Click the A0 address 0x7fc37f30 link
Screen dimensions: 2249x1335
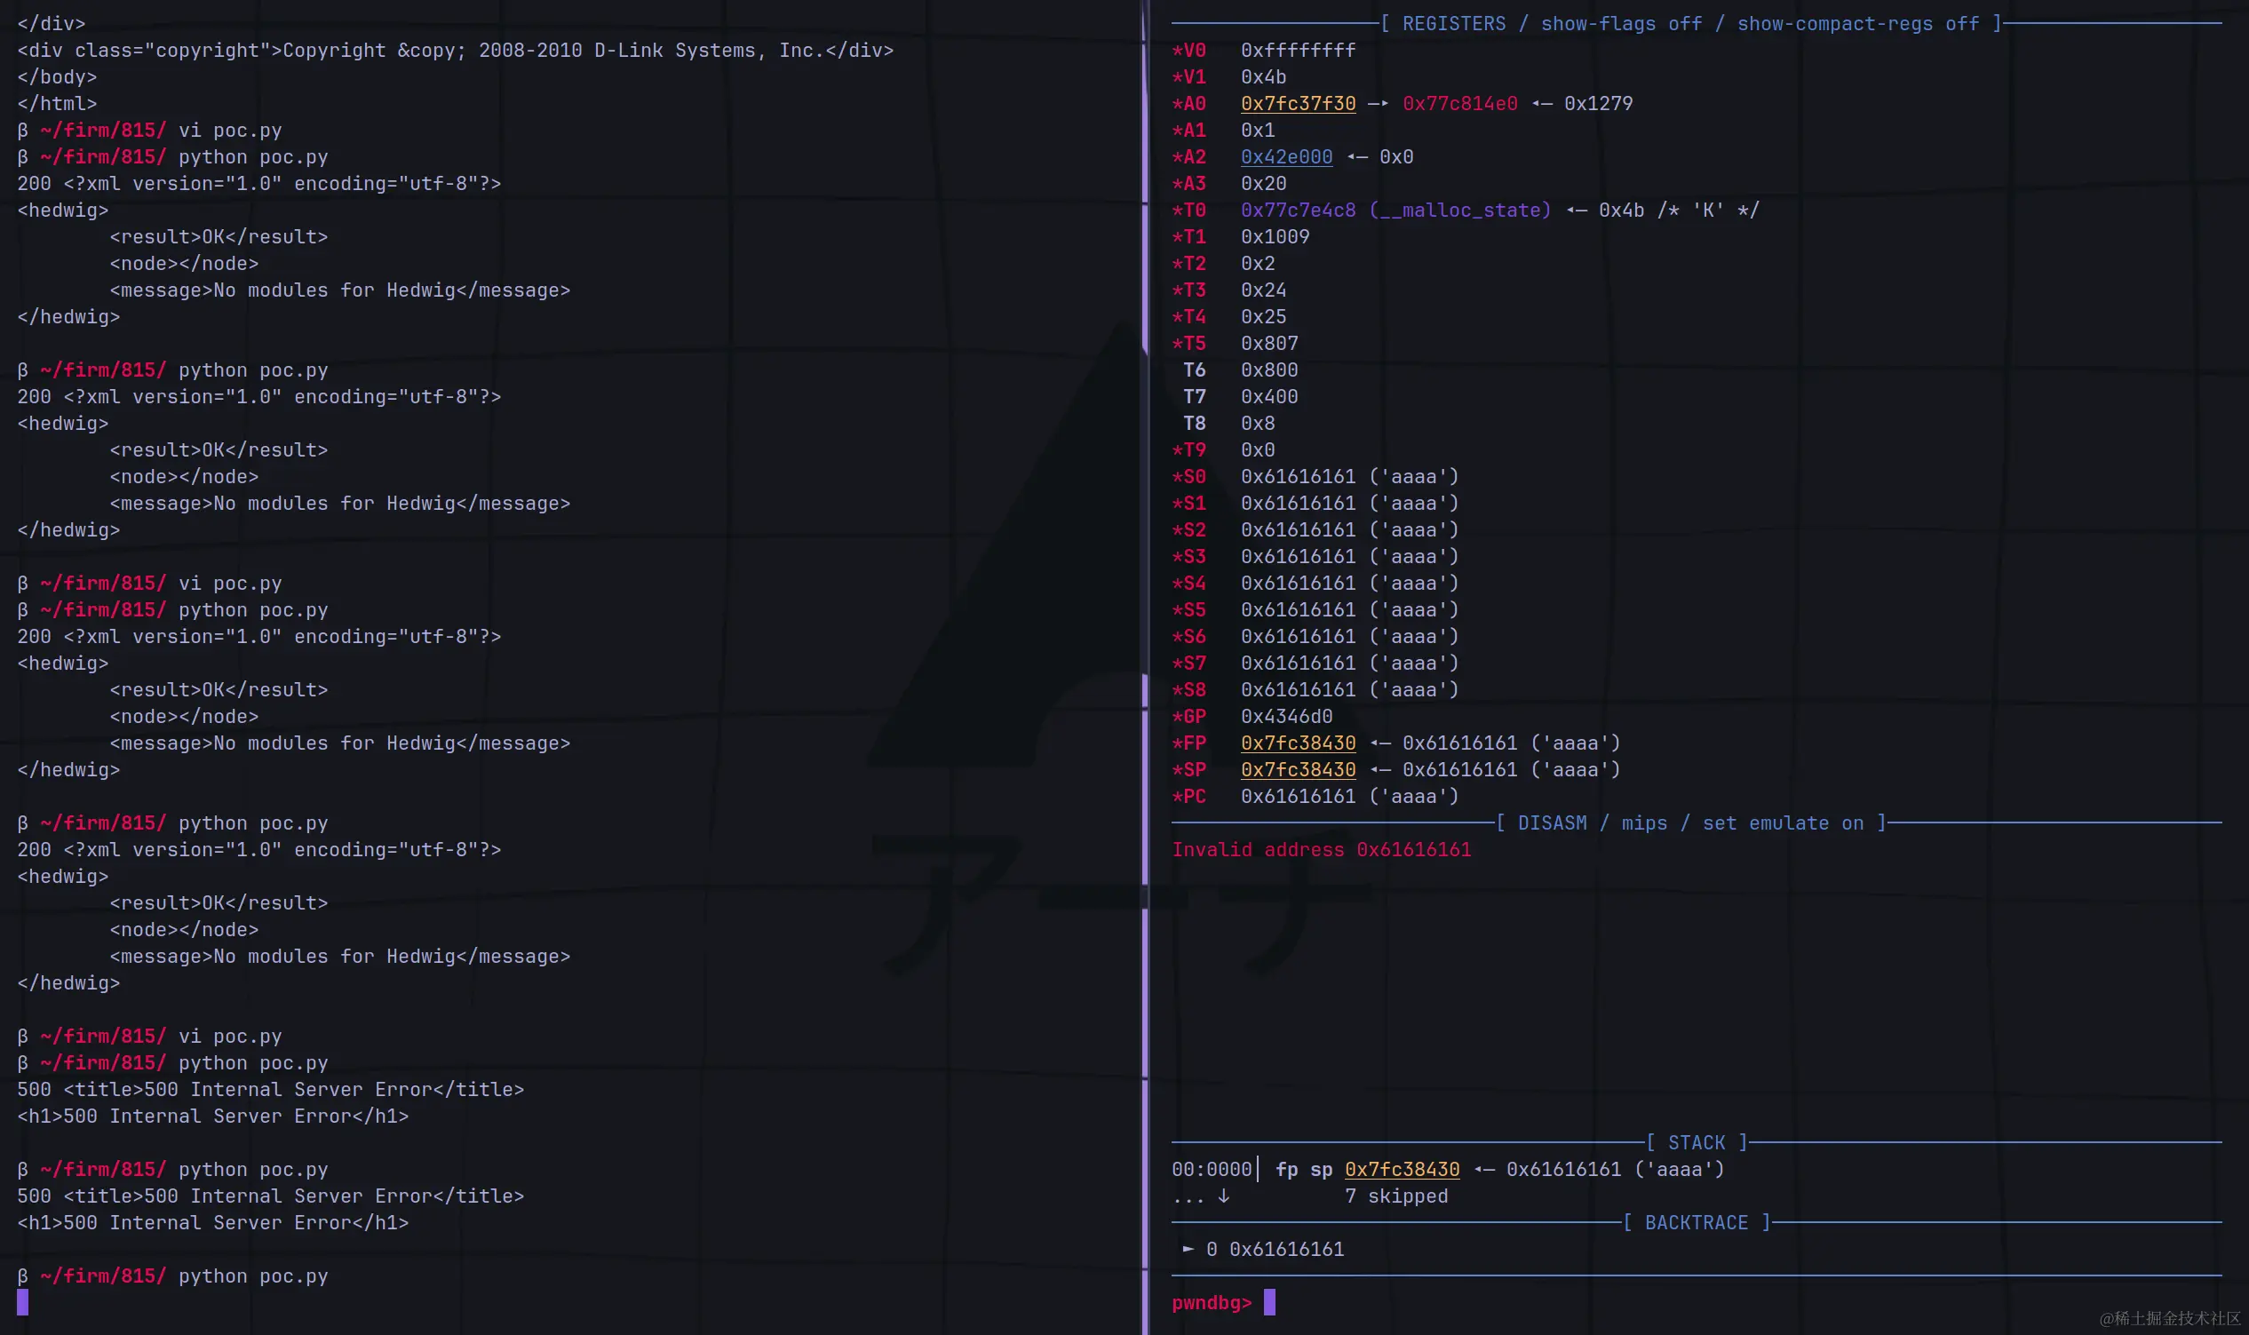pos(1297,103)
